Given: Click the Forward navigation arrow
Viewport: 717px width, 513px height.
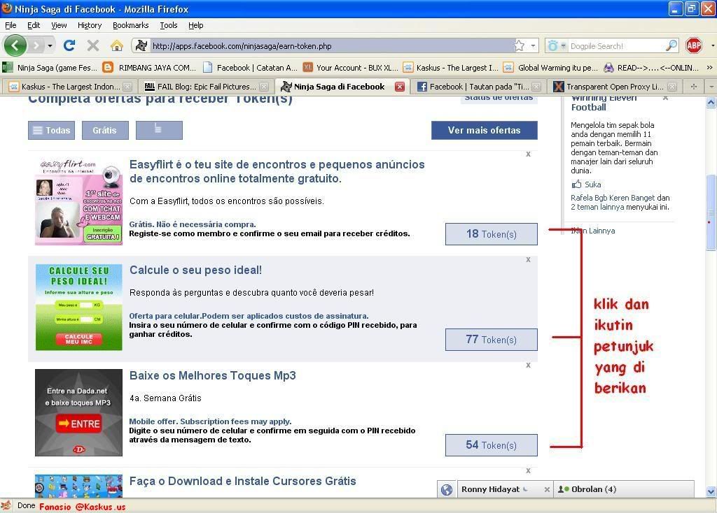Looking at the screenshot, I should click(36, 45).
